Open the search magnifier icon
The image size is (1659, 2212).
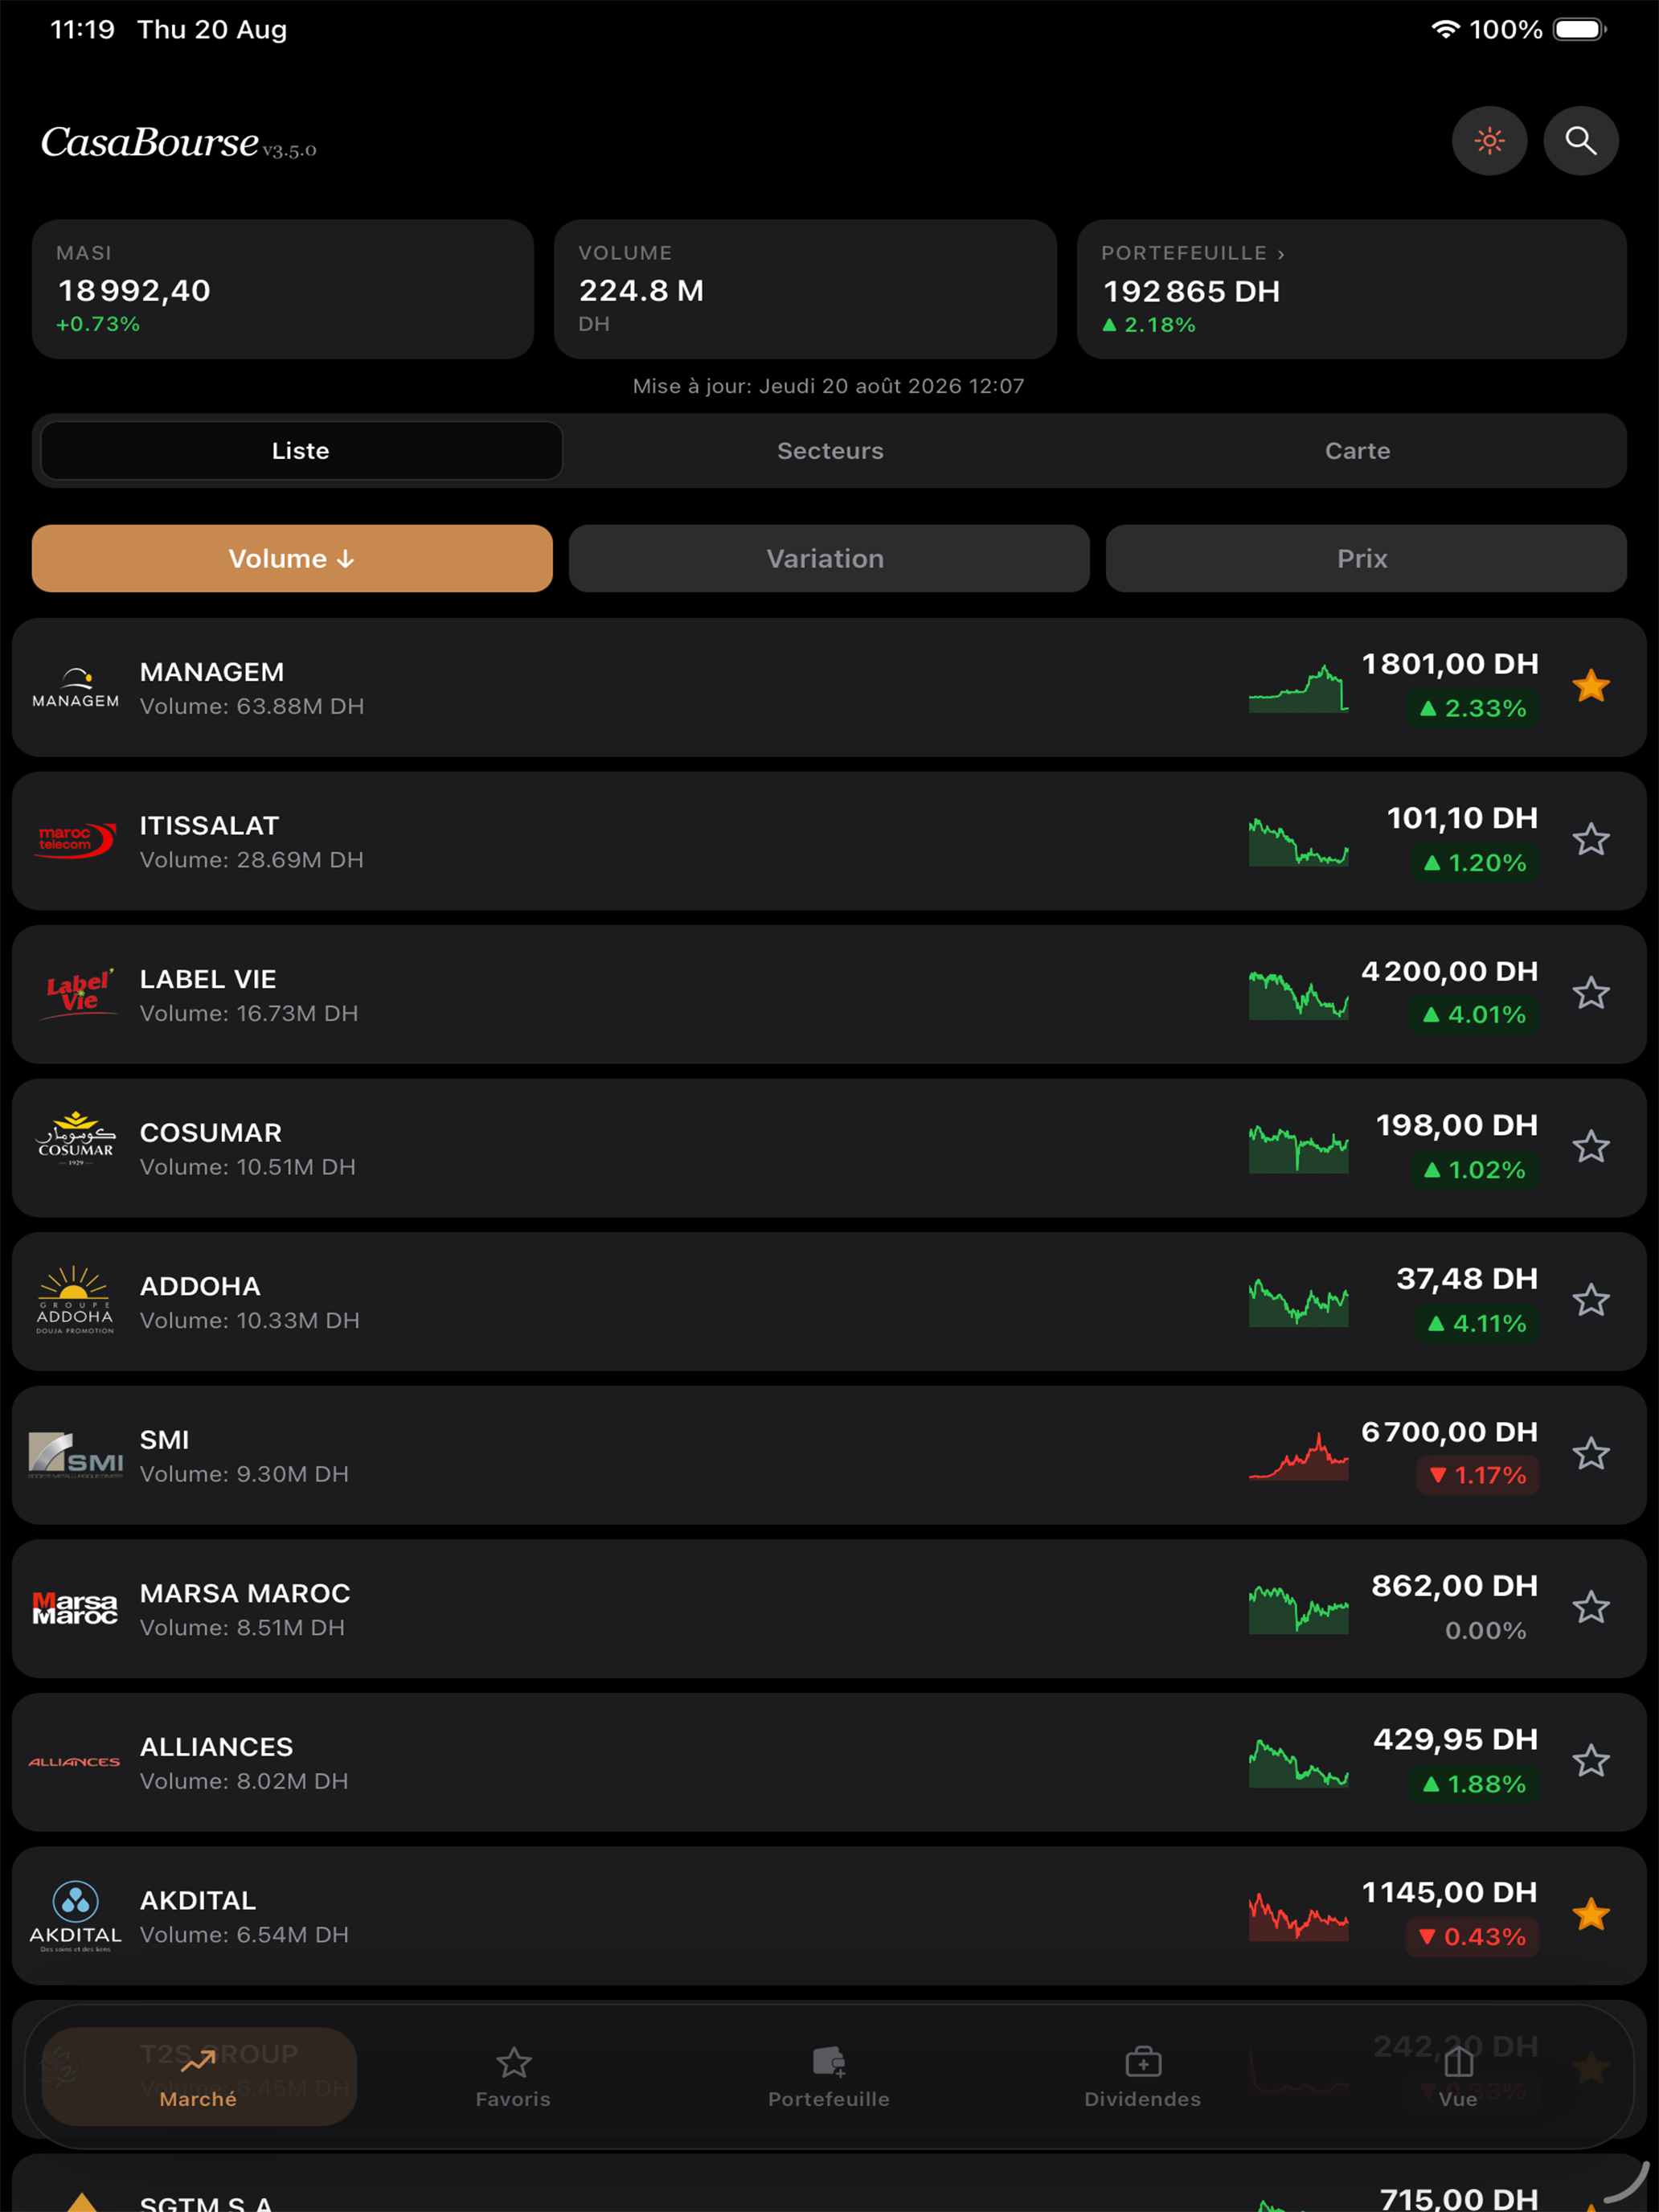tap(1581, 141)
